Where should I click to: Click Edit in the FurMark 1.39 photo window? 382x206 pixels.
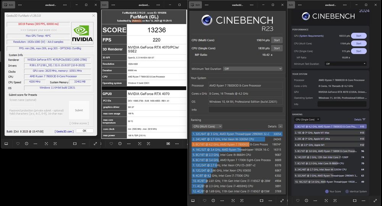[x=8, y=5]
